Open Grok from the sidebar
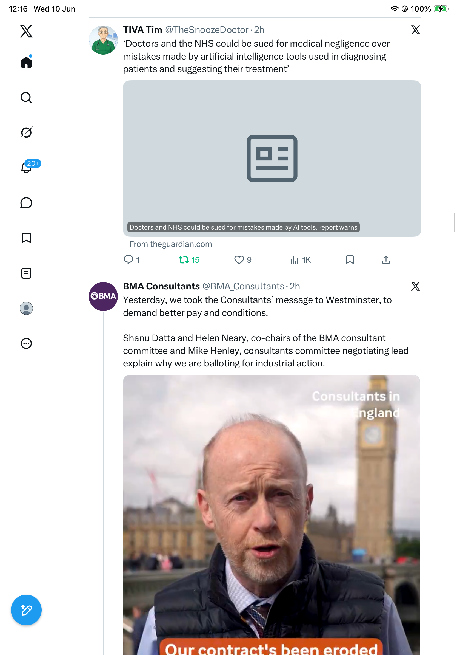This screenshot has width=457, height=655. click(26, 132)
